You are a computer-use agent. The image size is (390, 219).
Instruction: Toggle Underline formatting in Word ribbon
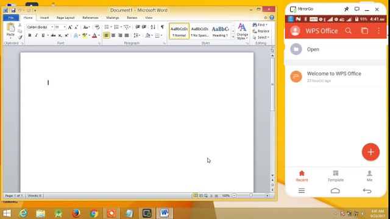43,35
